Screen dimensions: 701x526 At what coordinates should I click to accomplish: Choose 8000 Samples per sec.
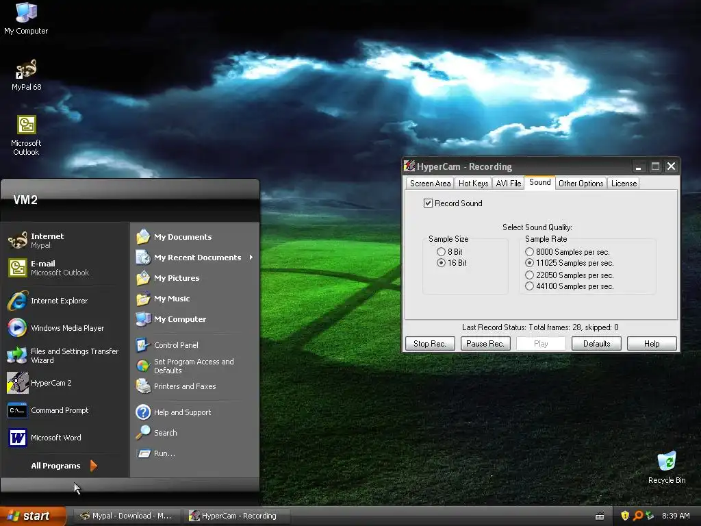(568, 252)
